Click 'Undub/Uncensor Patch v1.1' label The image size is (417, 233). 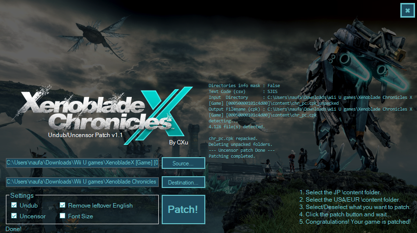[85, 135]
